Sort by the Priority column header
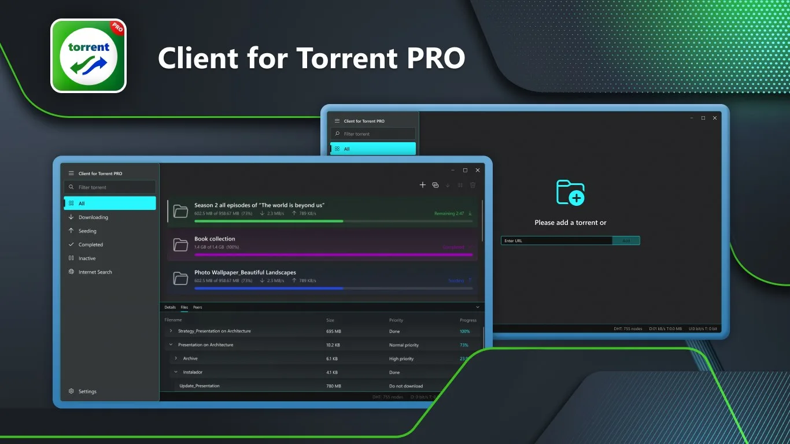 tap(396, 320)
